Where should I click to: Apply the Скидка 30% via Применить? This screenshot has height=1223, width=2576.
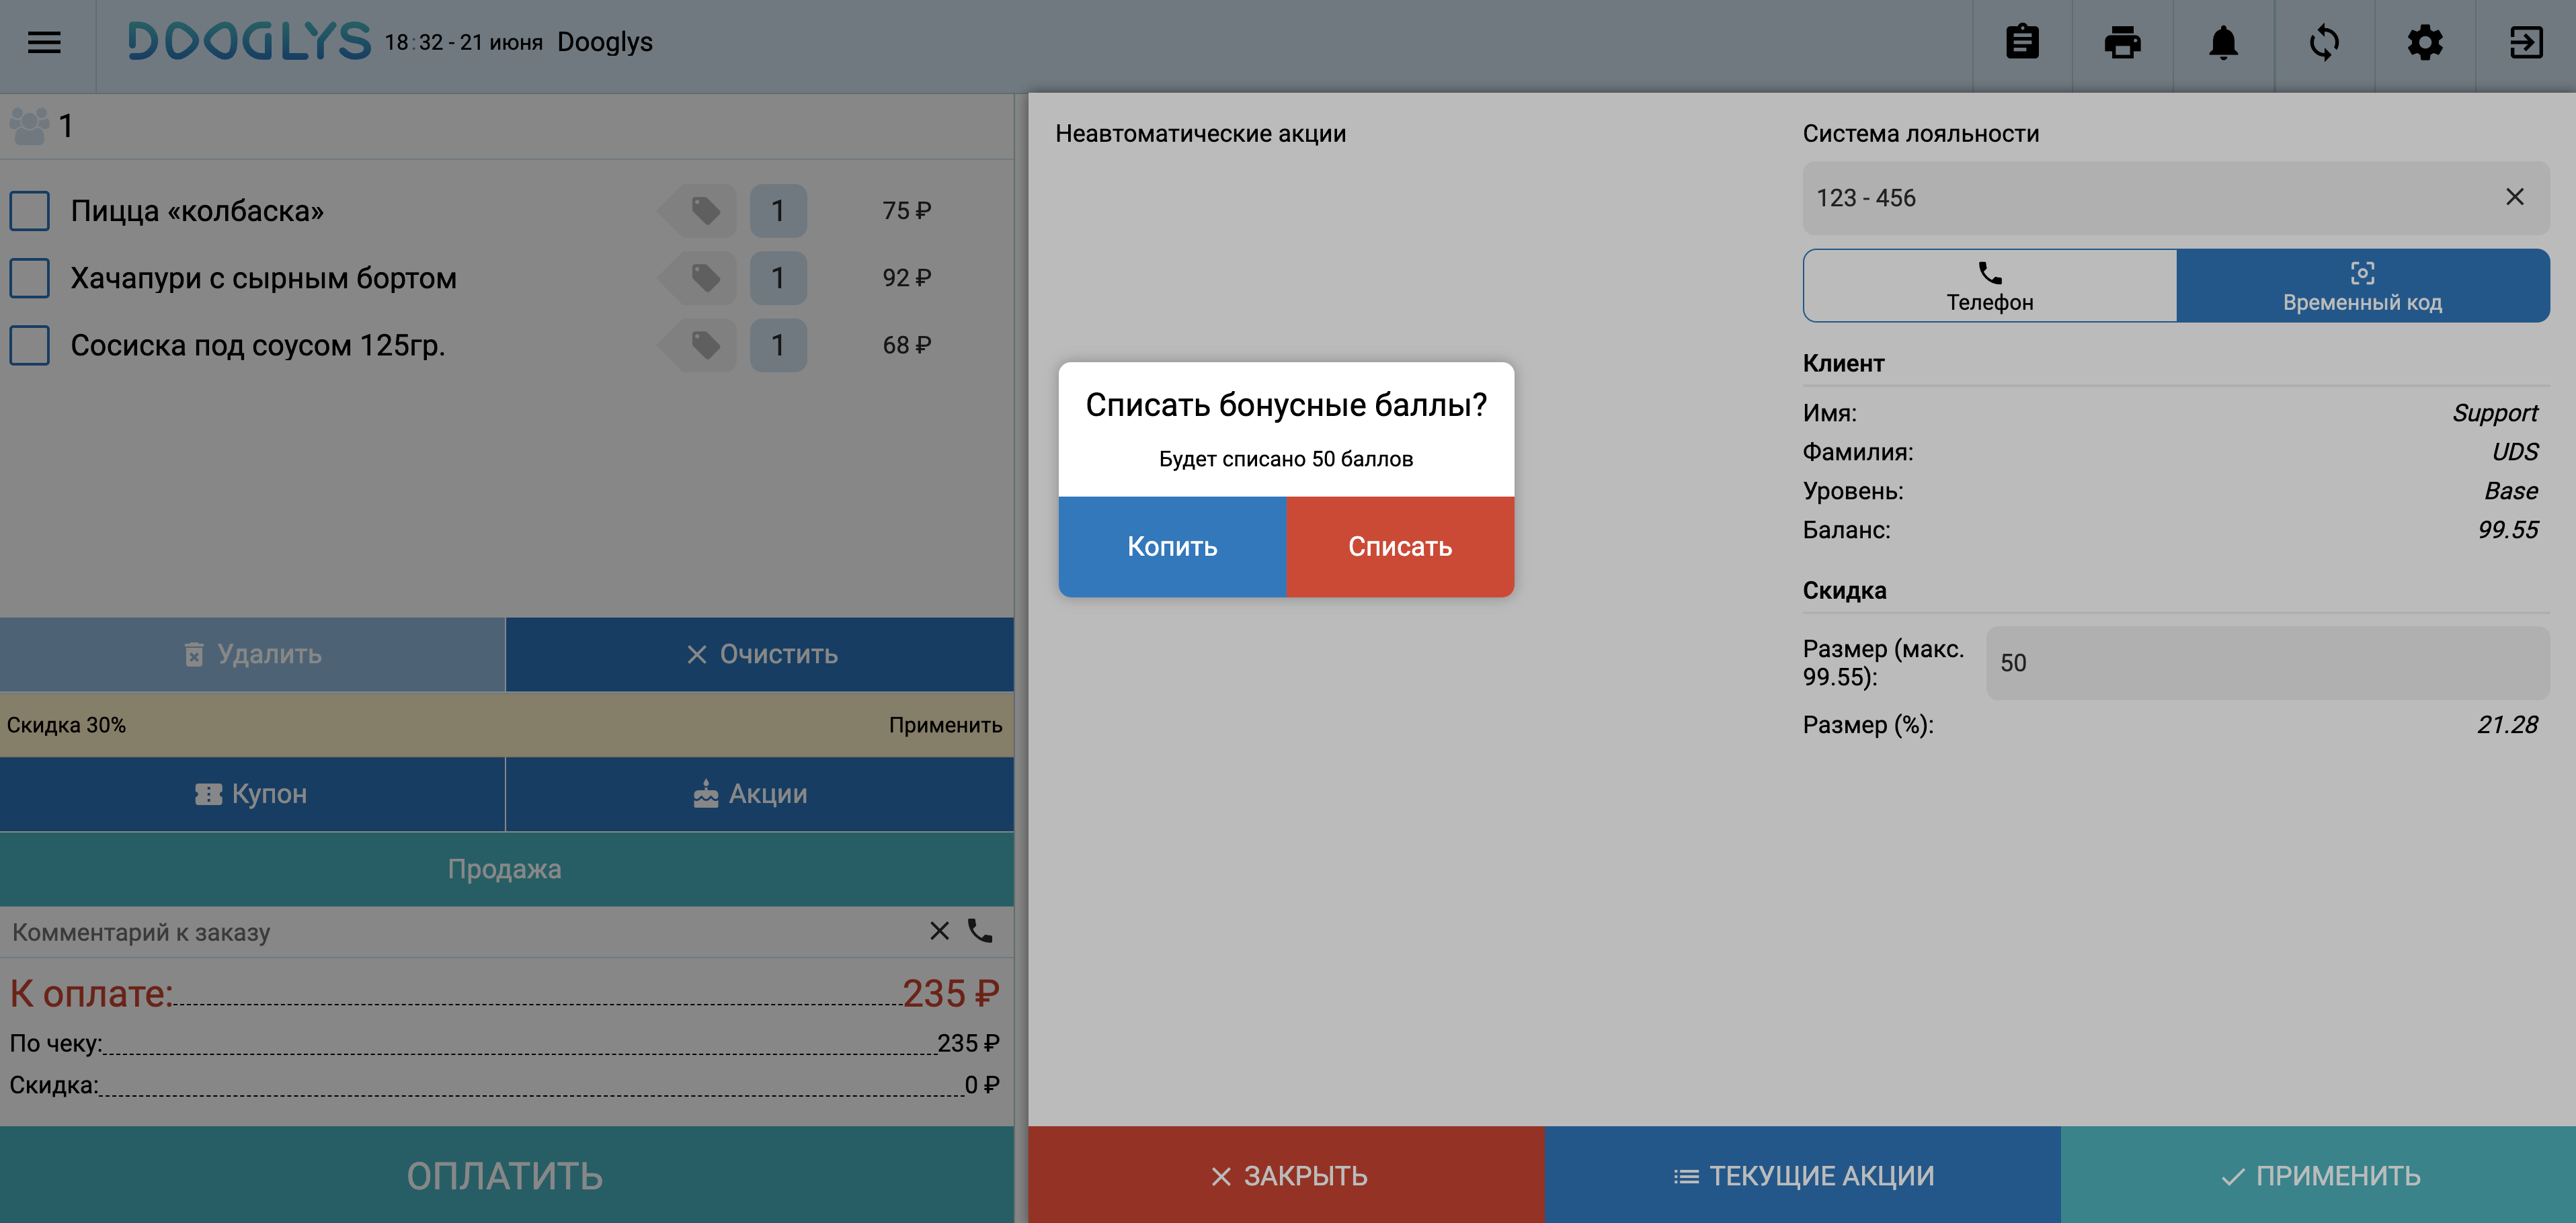[945, 725]
